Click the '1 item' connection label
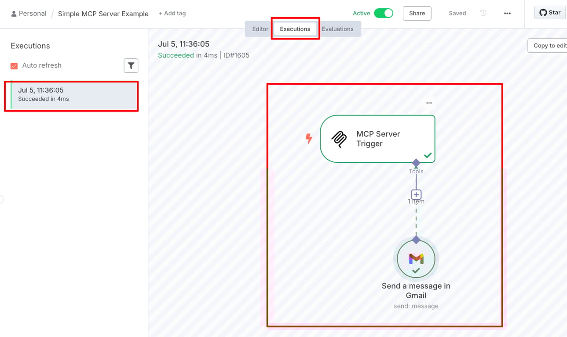567x337 pixels. point(416,201)
